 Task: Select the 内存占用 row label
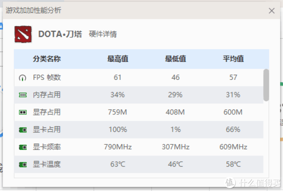[47, 95]
